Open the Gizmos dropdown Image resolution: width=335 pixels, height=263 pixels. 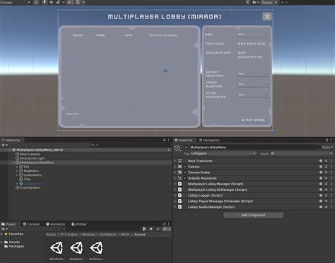point(269,2)
